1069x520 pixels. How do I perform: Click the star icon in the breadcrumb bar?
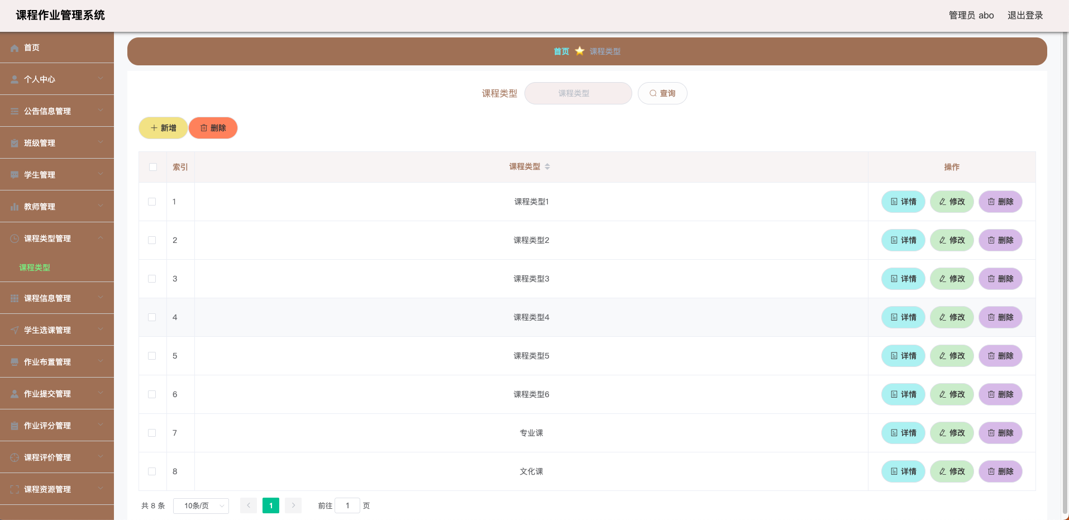pyautogui.click(x=580, y=51)
